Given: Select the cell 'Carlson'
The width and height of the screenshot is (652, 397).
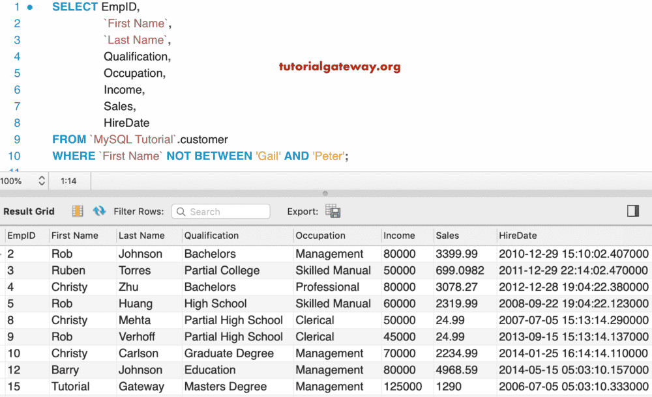Looking at the screenshot, I should click(138, 353).
